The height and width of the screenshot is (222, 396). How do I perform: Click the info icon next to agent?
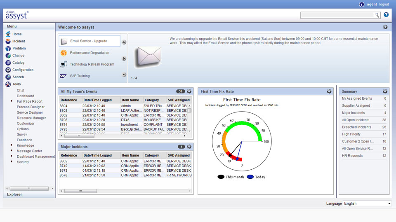coord(361,4)
